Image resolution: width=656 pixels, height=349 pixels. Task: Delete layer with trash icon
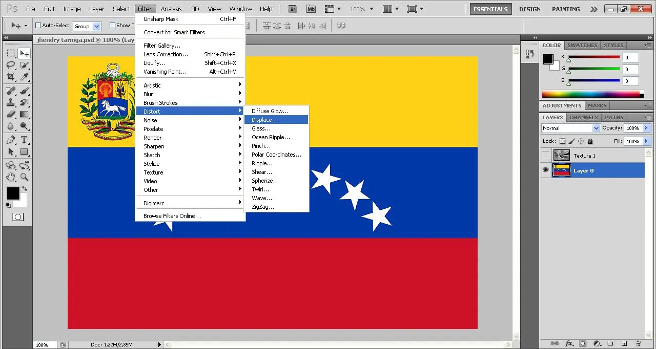click(638, 343)
